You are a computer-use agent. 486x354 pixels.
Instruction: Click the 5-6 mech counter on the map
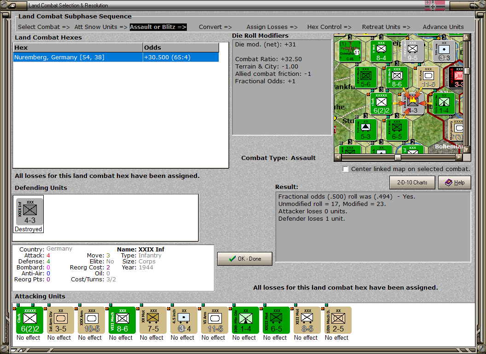(366, 77)
